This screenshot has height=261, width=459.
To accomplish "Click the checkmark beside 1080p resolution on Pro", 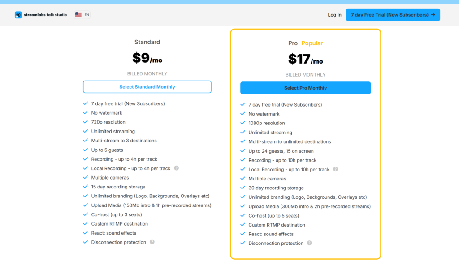I will coord(243,123).
